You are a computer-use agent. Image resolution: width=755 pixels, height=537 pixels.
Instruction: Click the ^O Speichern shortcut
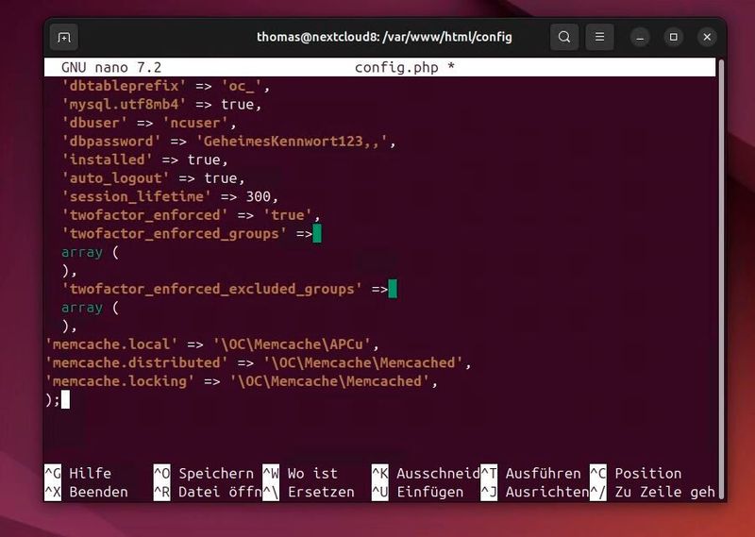[x=204, y=474]
